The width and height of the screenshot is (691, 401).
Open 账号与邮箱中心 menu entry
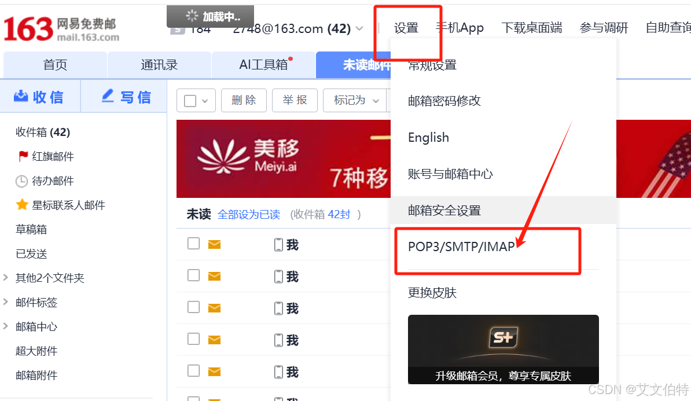click(x=450, y=174)
